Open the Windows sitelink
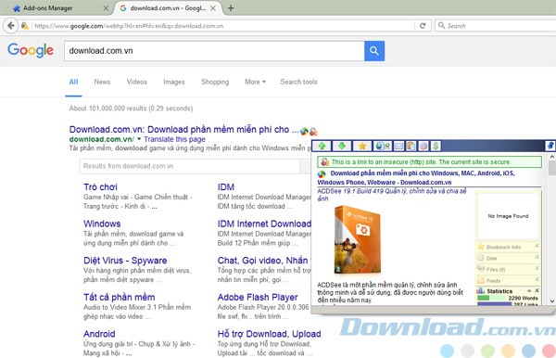 tap(102, 224)
